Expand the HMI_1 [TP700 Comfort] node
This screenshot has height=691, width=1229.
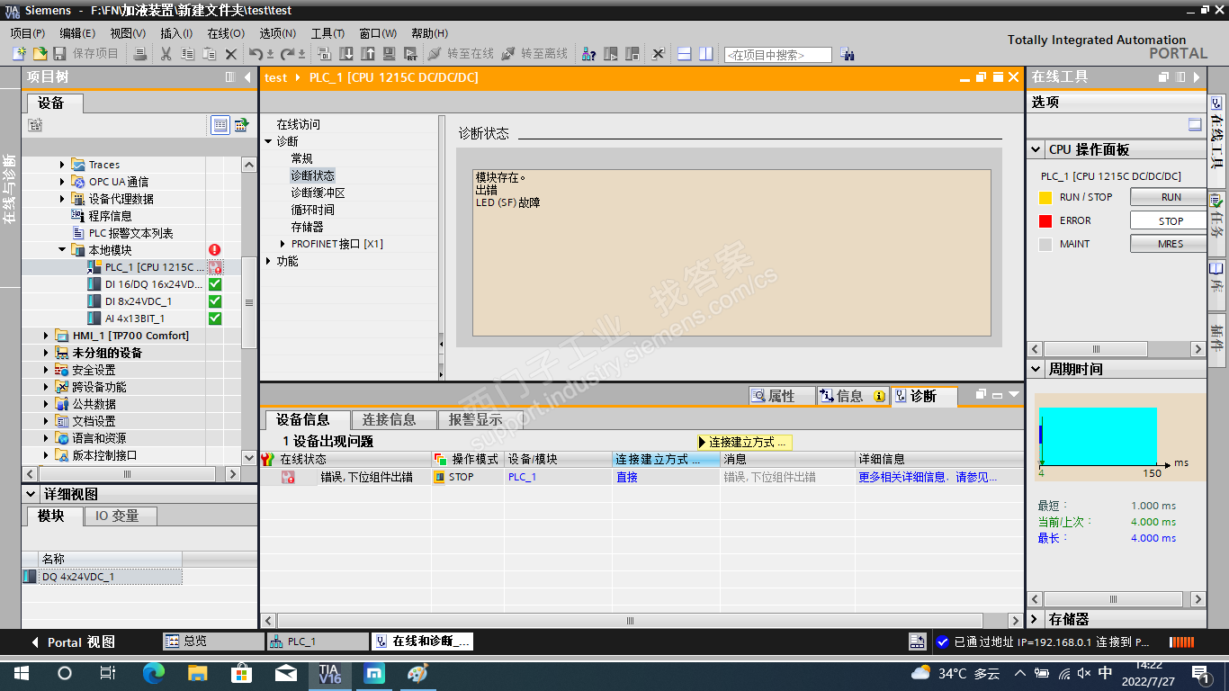(47, 336)
